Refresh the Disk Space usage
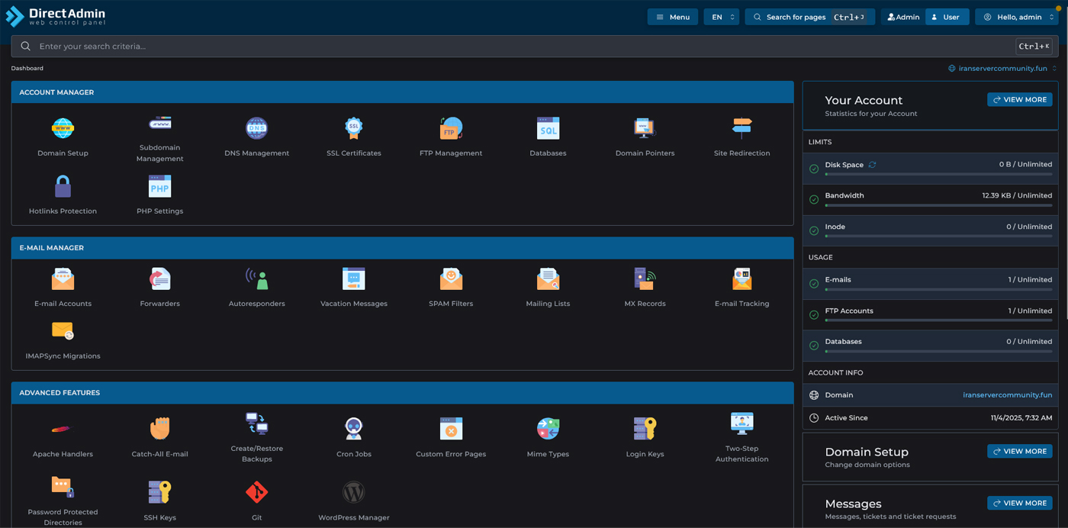The image size is (1068, 528). 872,165
